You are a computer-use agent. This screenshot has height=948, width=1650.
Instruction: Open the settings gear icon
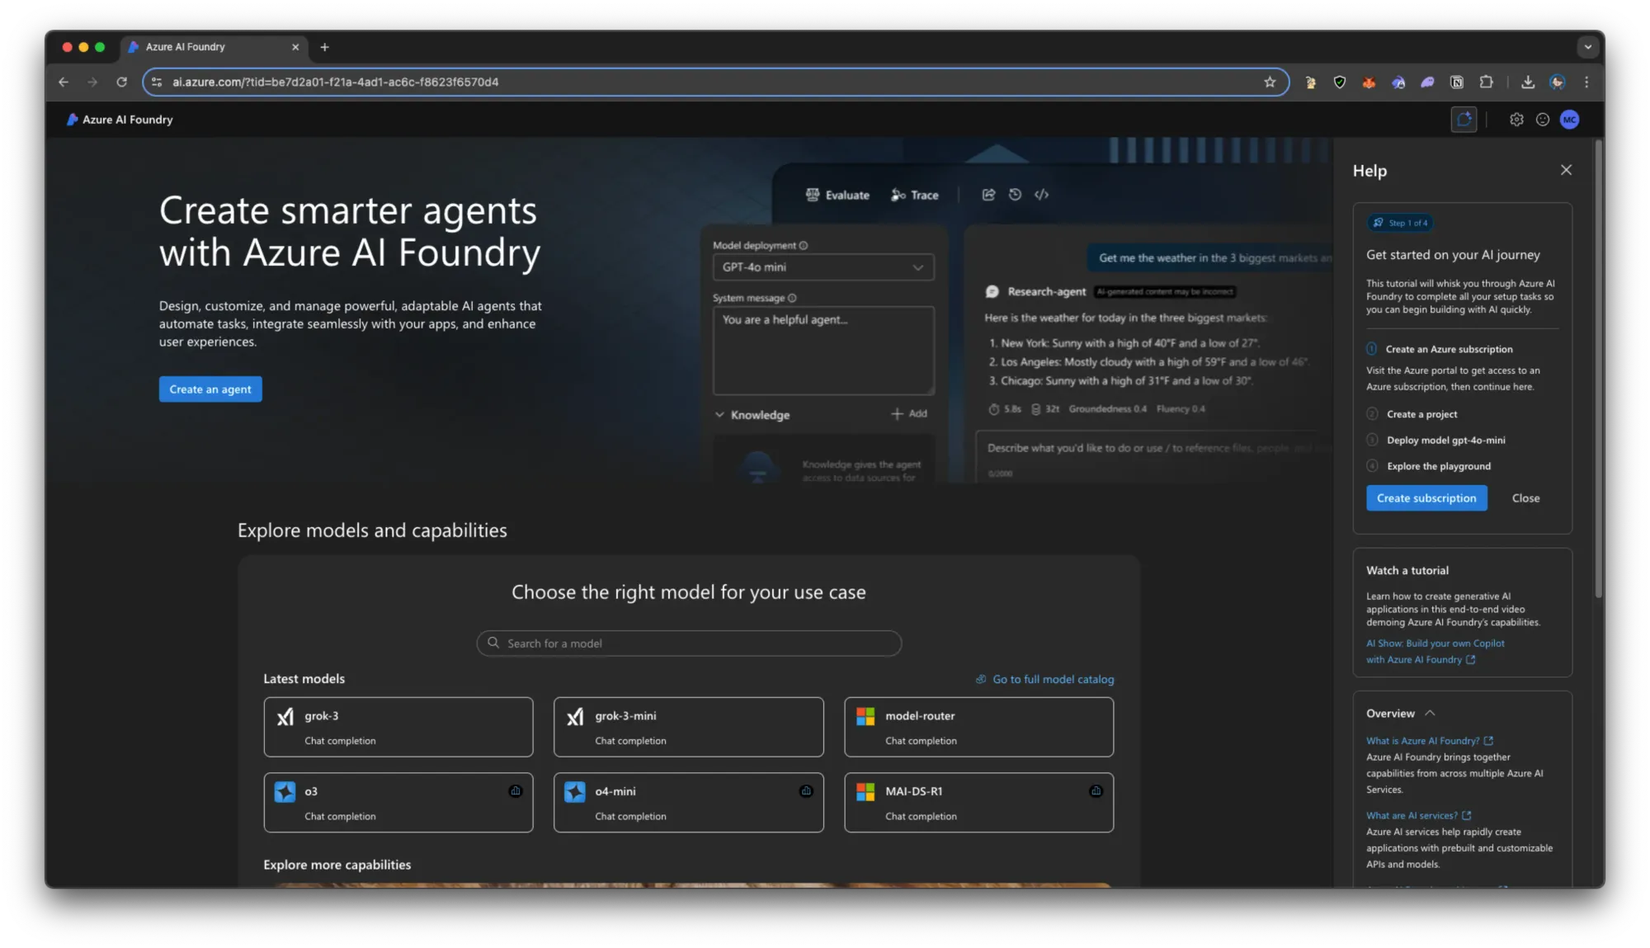pos(1516,120)
